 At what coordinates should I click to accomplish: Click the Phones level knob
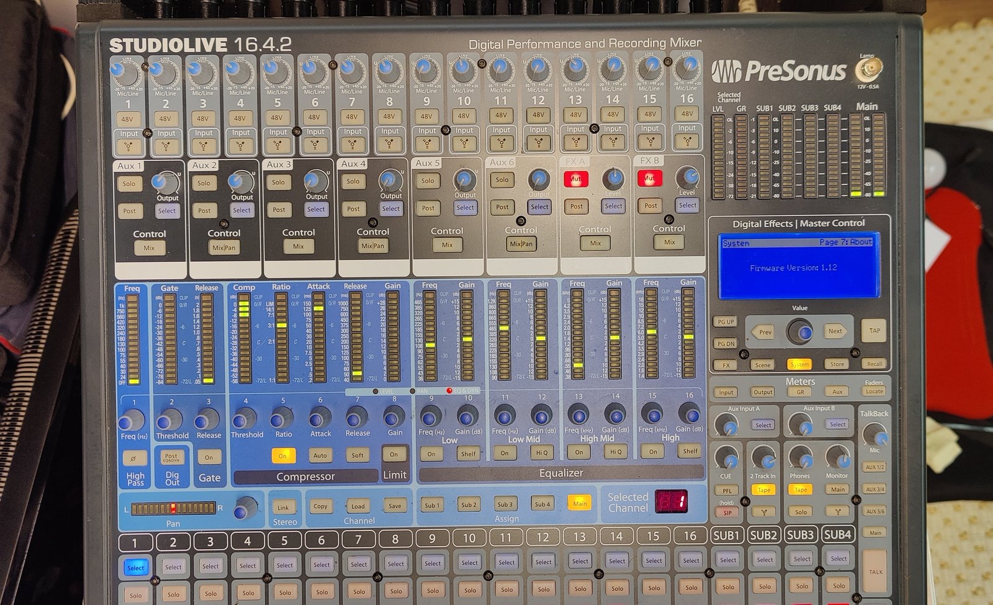800,457
